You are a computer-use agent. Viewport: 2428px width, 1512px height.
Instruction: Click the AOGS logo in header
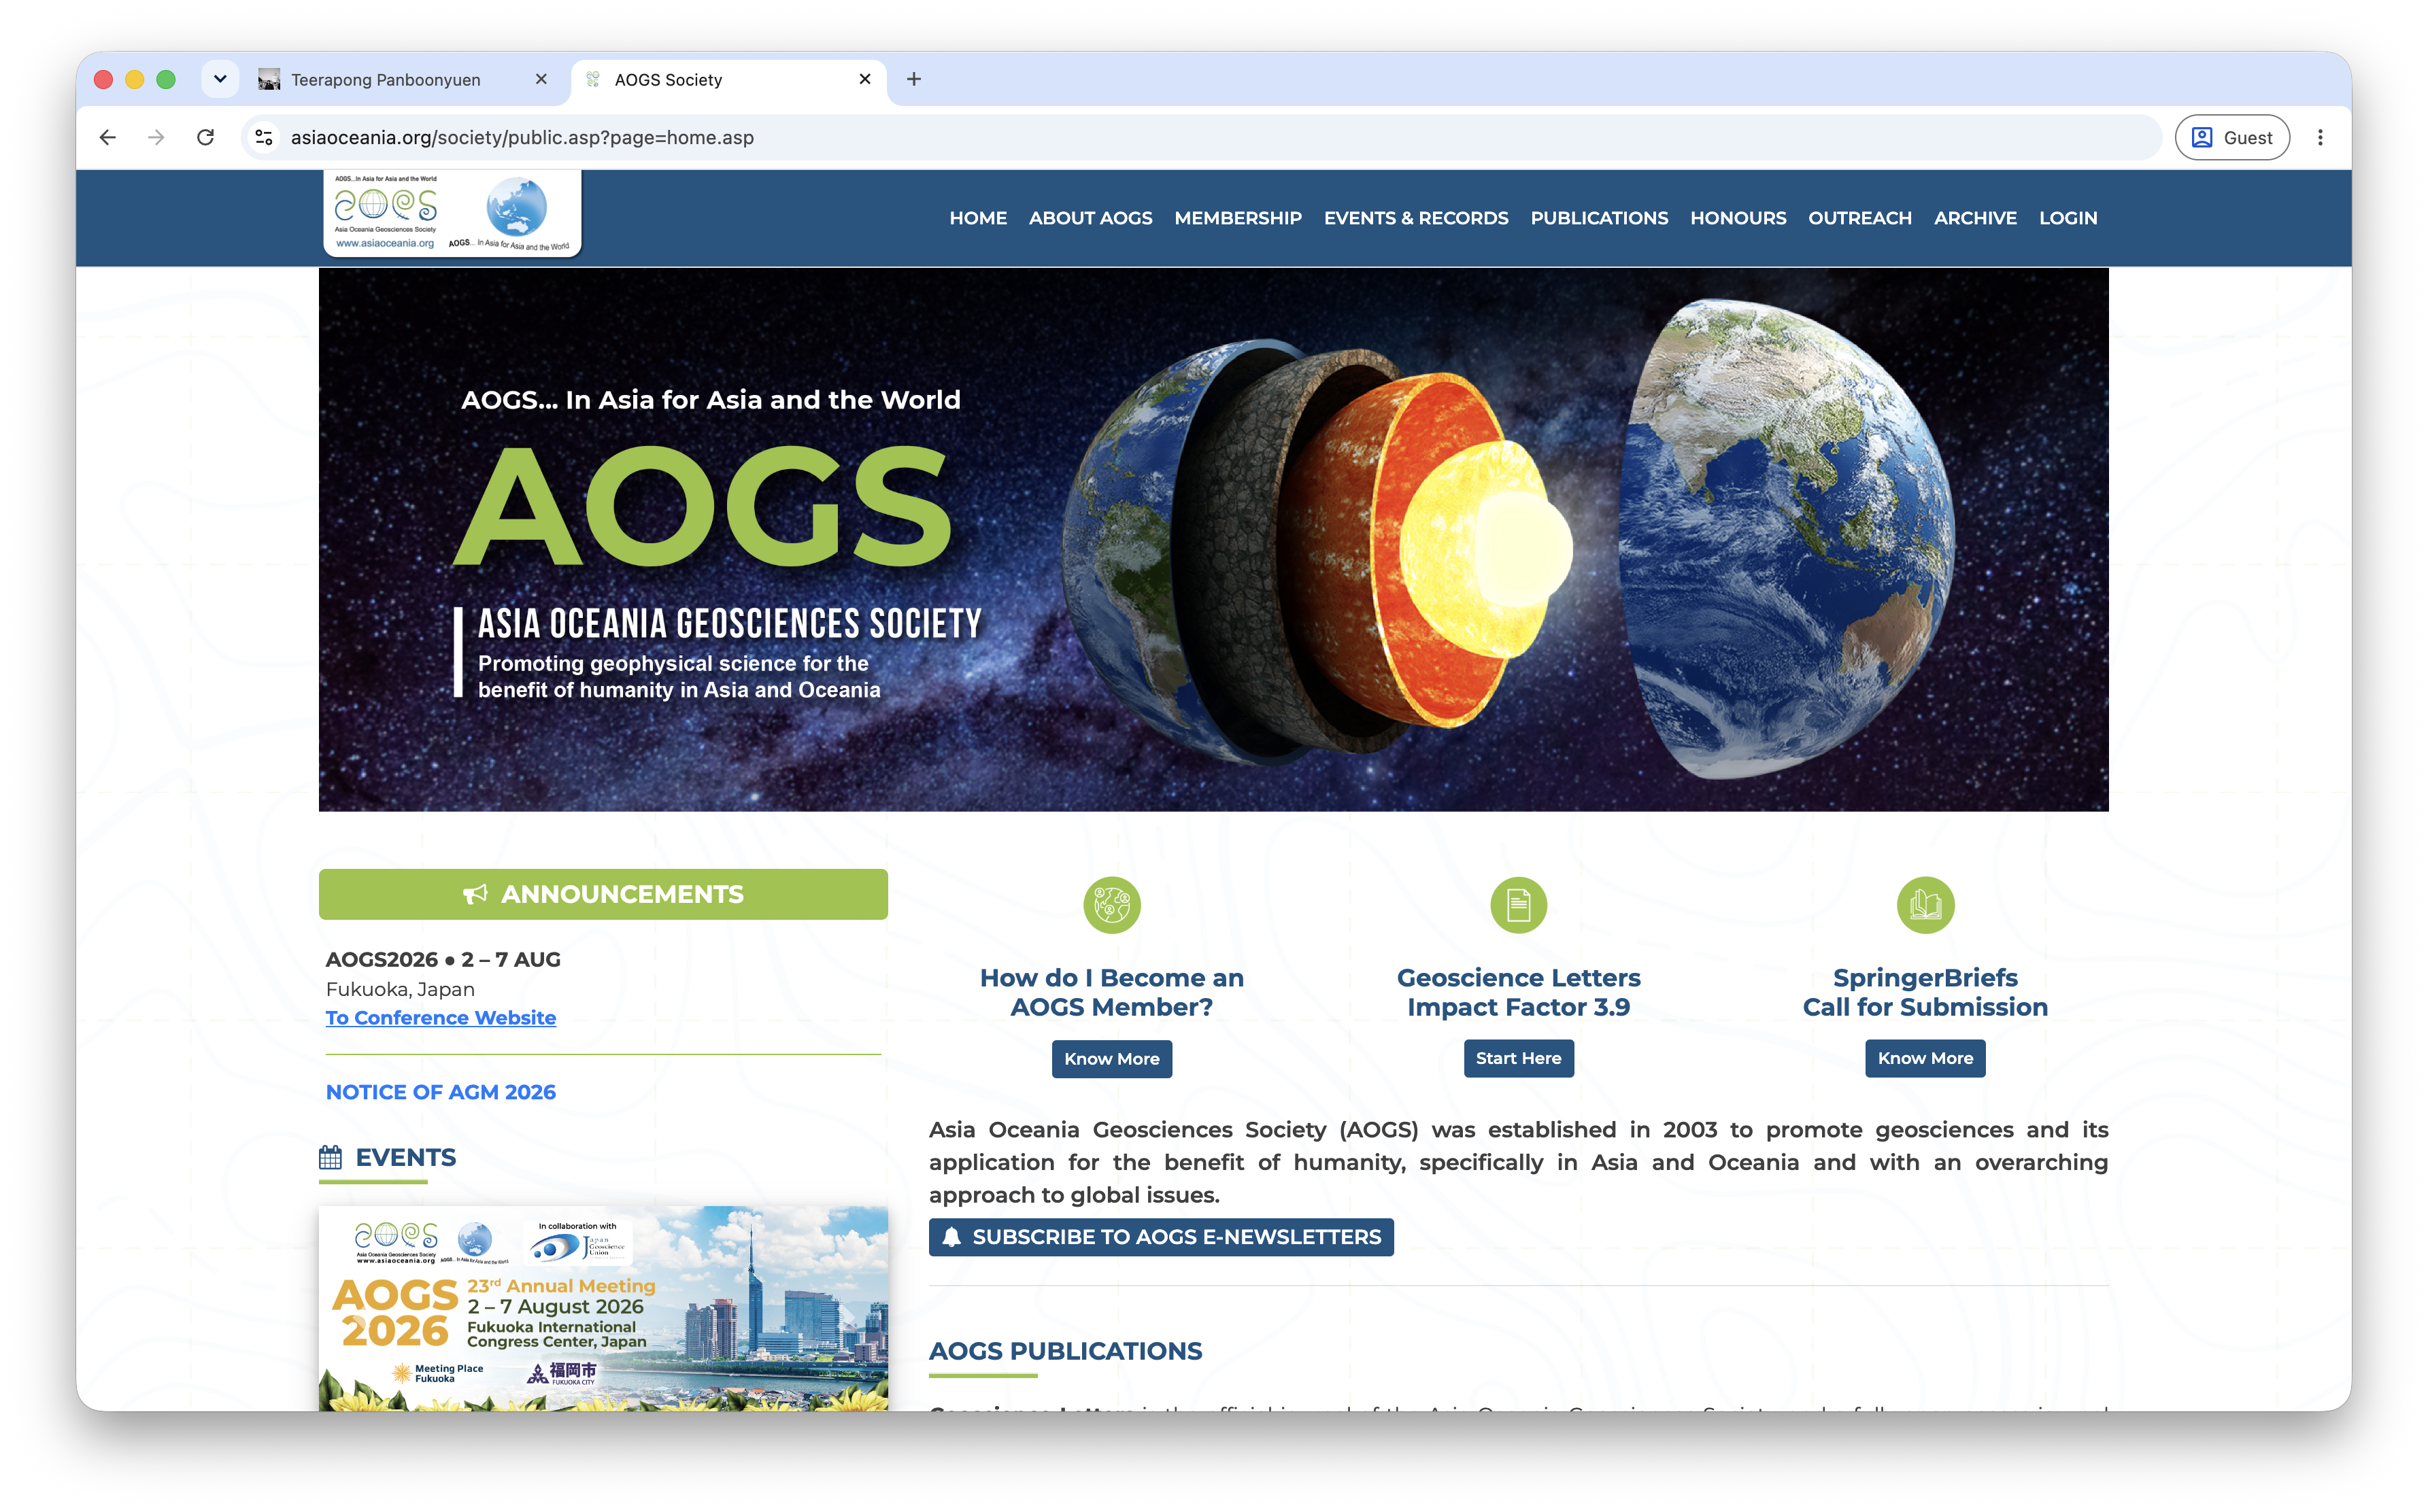pyautogui.click(x=452, y=212)
